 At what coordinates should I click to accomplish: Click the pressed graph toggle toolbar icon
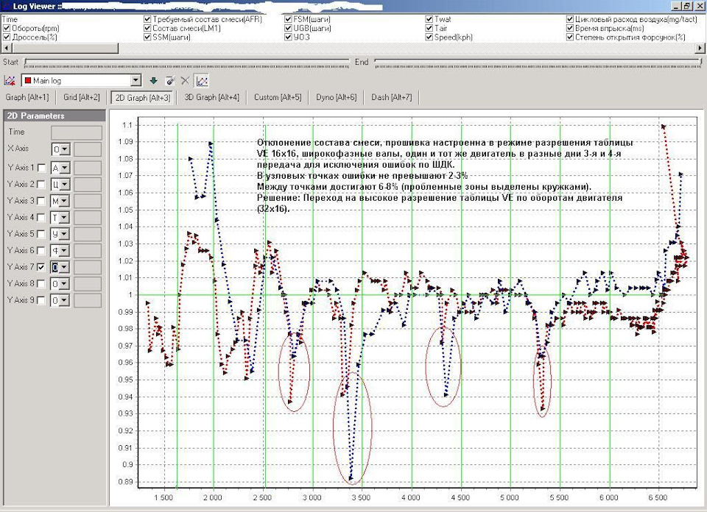(201, 80)
